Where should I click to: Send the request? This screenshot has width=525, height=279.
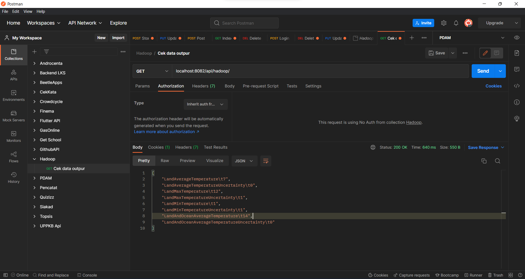pos(483,71)
